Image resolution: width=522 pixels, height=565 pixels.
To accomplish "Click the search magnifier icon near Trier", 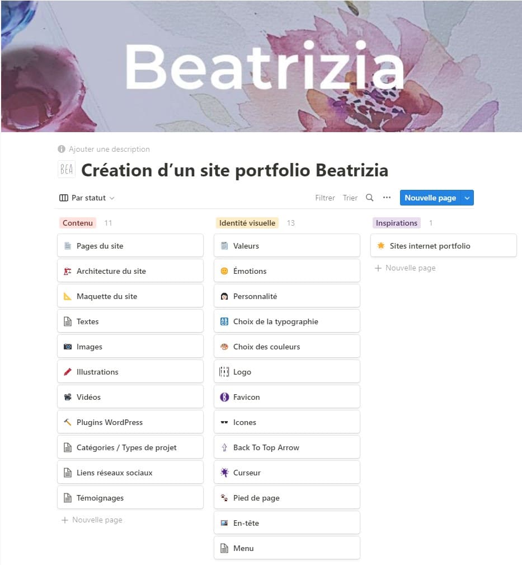I will click(x=369, y=197).
